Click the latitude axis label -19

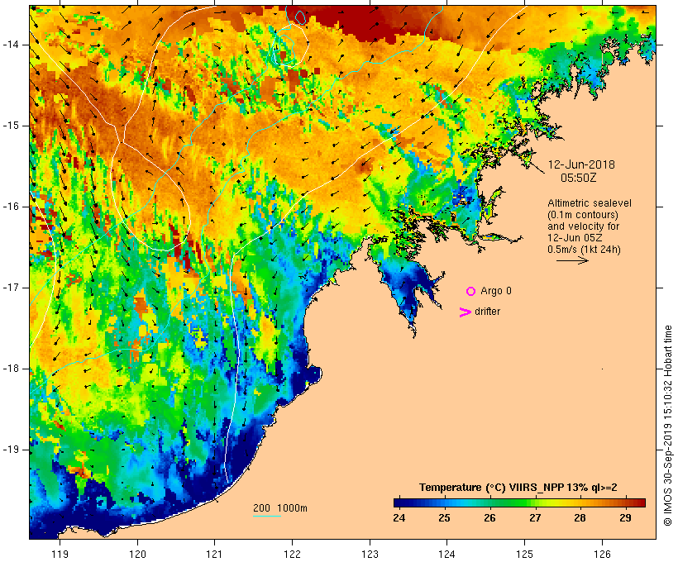(x=11, y=450)
